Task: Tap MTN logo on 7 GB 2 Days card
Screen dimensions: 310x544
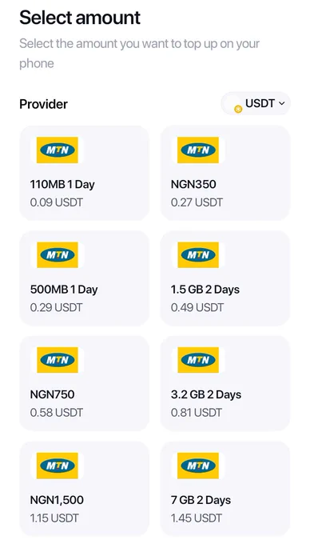Action: pos(198,466)
